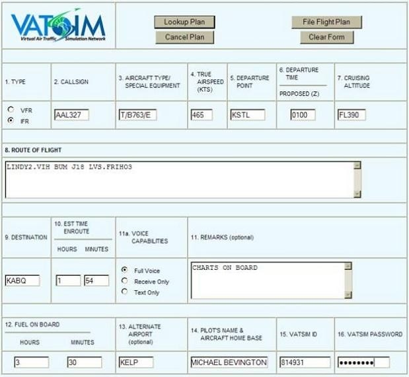The height and width of the screenshot is (377, 409).
Task: Select Receive Only voice option
Action: tap(125, 280)
